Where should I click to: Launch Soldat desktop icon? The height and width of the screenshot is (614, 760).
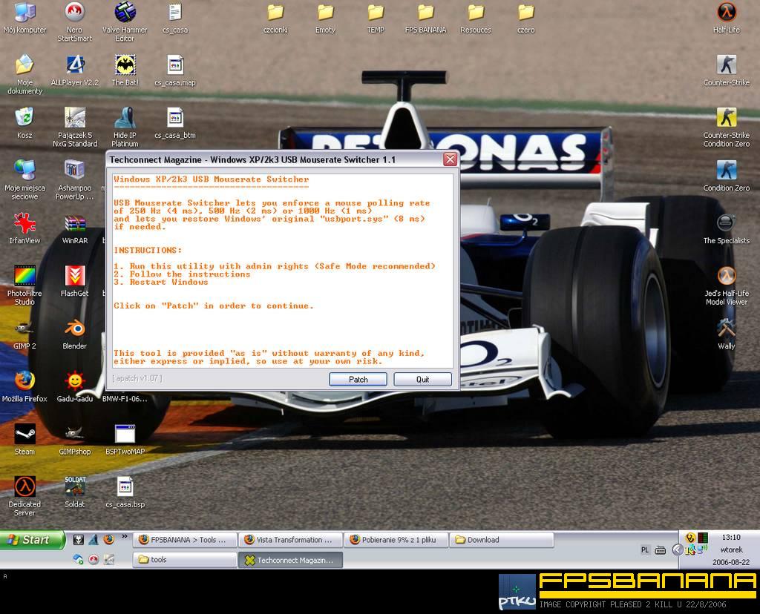point(75,492)
